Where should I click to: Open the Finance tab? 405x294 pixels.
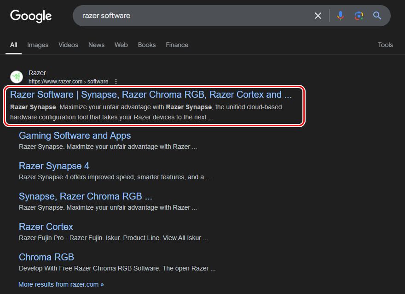(x=177, y=45)
